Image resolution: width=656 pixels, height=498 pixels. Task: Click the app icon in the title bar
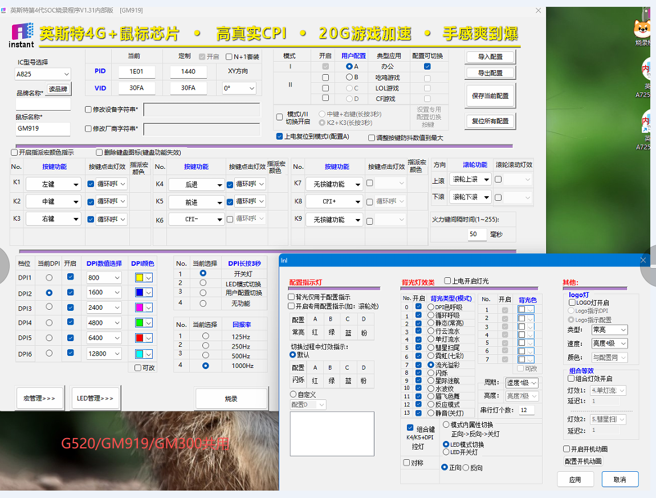coord(5,10)
